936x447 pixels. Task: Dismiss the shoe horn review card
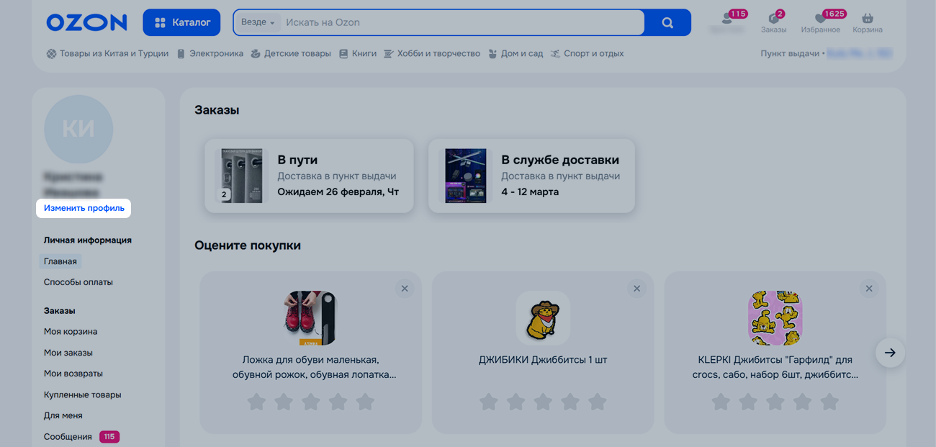point(405,289)
